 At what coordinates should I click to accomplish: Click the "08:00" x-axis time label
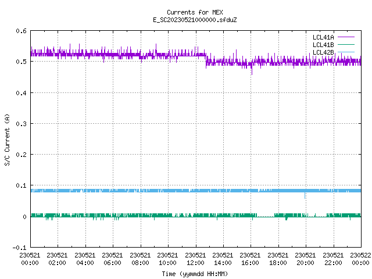pyautogui.click(x=140, y=263)
